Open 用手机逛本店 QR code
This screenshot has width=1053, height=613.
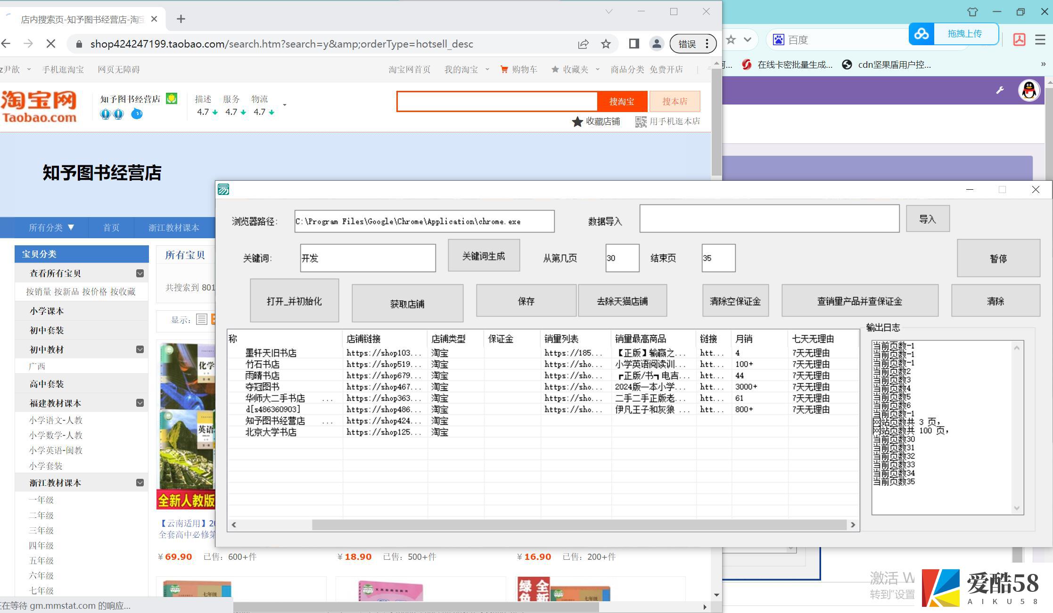click(x=641, y=122)
